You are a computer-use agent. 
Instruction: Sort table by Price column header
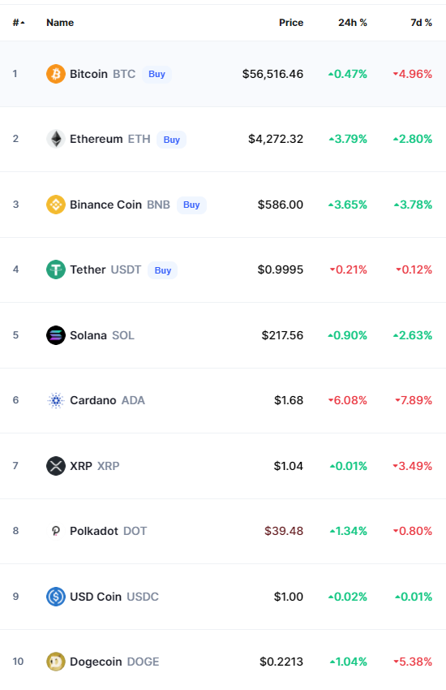(x=291, y=23)
